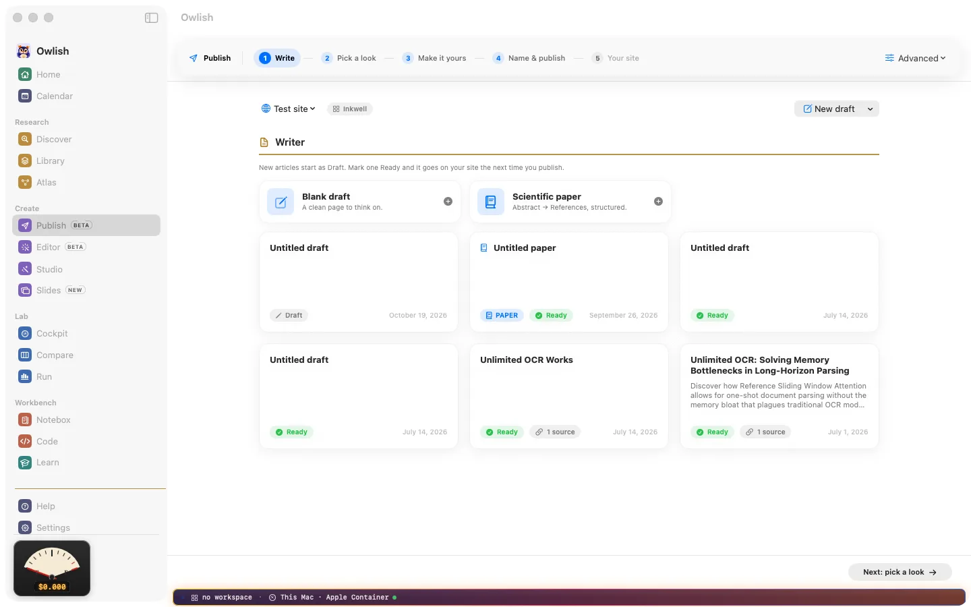This screenshot has height=607, width=971.
Task: Click the New draft button
Action: pos(829,109)
